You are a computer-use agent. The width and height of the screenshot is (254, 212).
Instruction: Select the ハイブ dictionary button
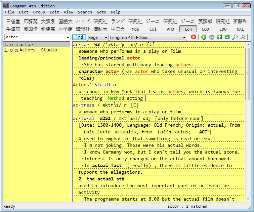pyautogui.click(x=83, y=22)
